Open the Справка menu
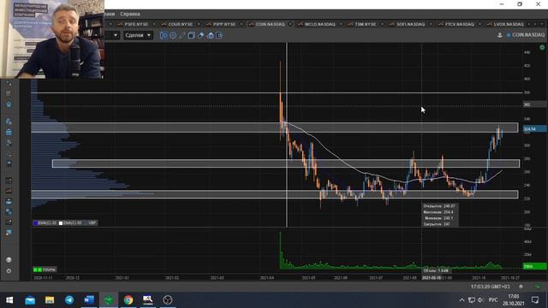 tap(130, 14)
